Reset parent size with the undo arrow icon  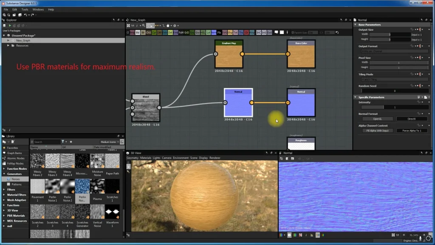[x=337, y=32]
